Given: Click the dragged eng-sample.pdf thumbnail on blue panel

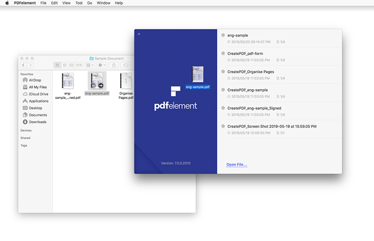Looking at the screenshot, I should 198,74.
